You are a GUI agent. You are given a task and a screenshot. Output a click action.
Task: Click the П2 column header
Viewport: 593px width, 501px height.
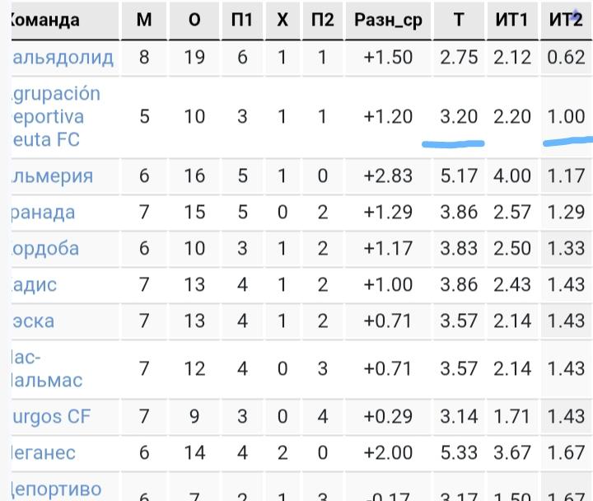[323, 20]
